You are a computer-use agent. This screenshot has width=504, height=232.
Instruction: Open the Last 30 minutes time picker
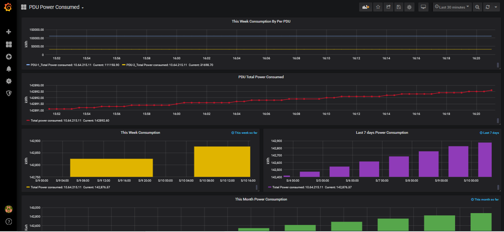coord(452,7)
